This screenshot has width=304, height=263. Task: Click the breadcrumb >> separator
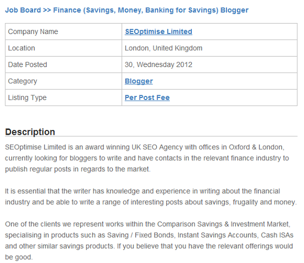pyautogui.click(x=47, y=10)
